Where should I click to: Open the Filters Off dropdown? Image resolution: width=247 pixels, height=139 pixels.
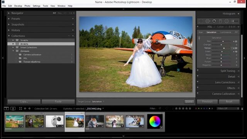[228, 108]
